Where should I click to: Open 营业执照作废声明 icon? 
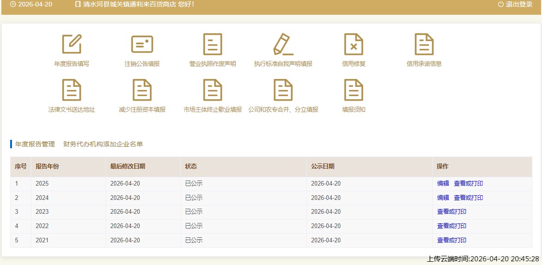pos(212,44)
